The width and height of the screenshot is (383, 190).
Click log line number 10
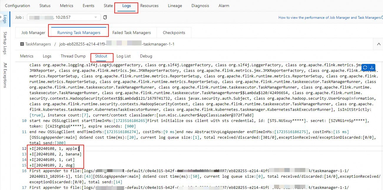tap(24, 121)
